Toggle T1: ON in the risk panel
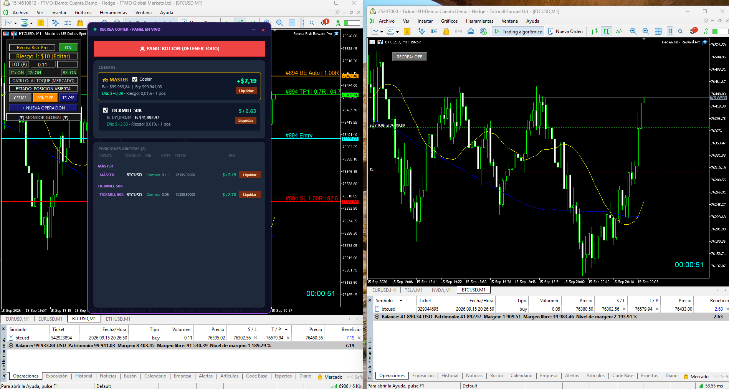The height and width of the screenshot is (389, 729). (x=17, y=73)
